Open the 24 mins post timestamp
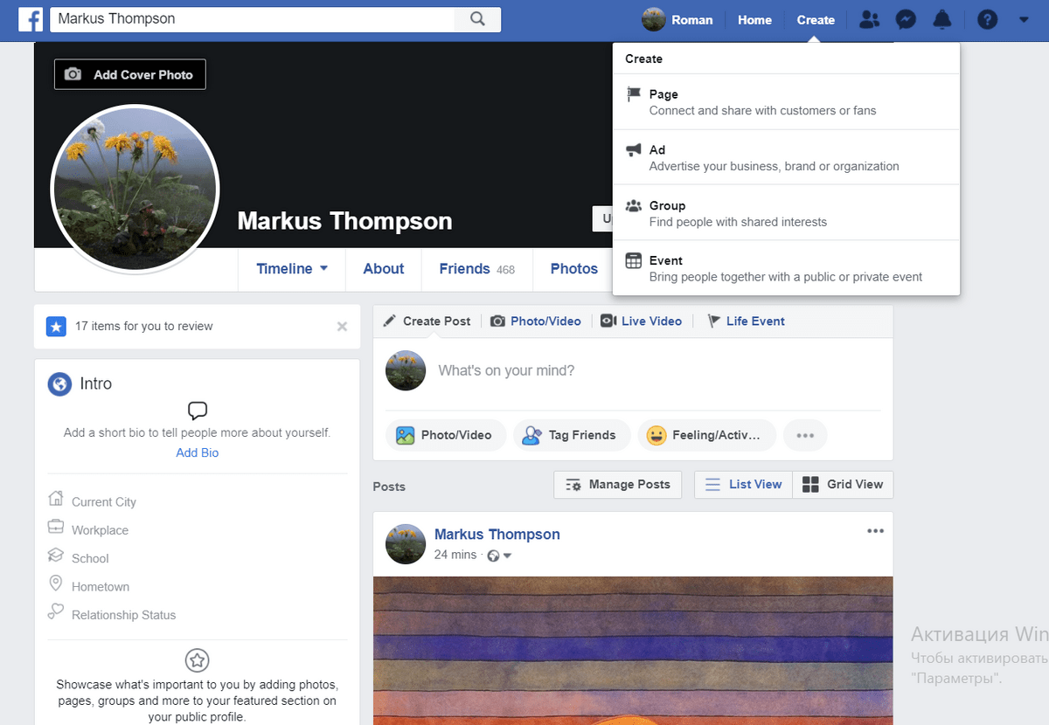Image resolution: width=1049 pixels, height=725 pixels. (455, 555)
